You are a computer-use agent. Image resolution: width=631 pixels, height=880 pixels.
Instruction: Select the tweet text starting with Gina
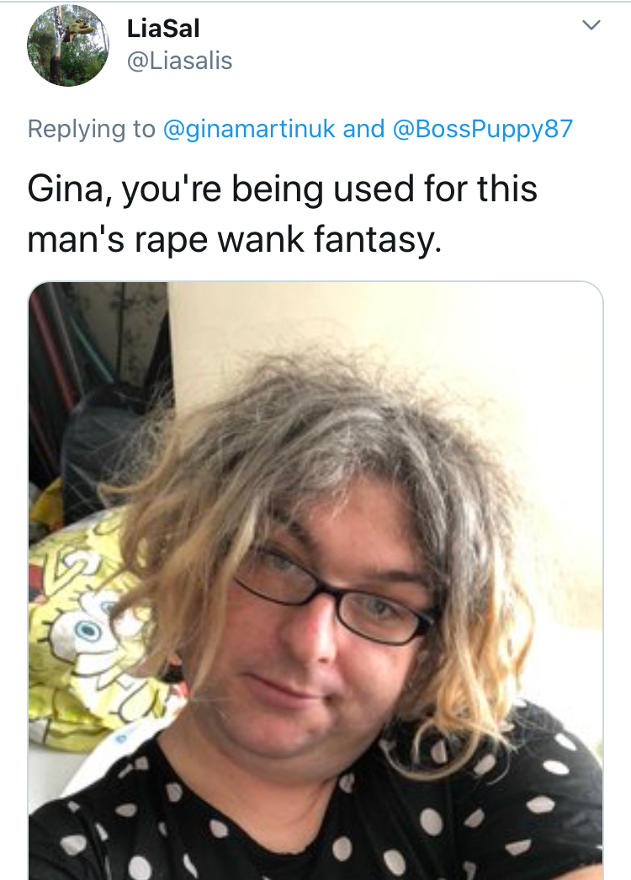tap(282, 213)
